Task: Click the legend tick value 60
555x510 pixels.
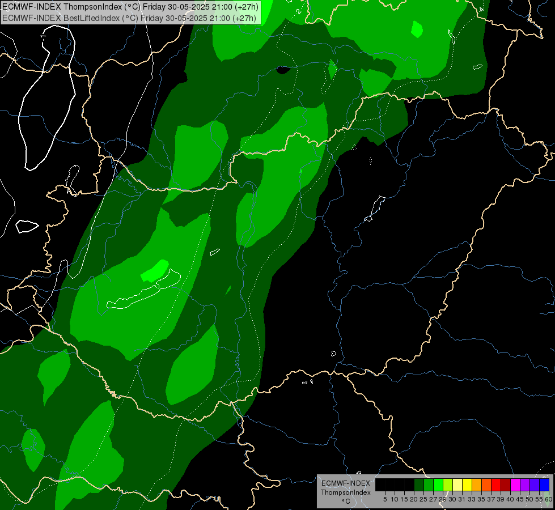Action: coord(548,499)
